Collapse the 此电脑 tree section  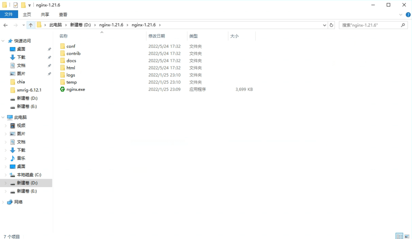coord(3,117)
